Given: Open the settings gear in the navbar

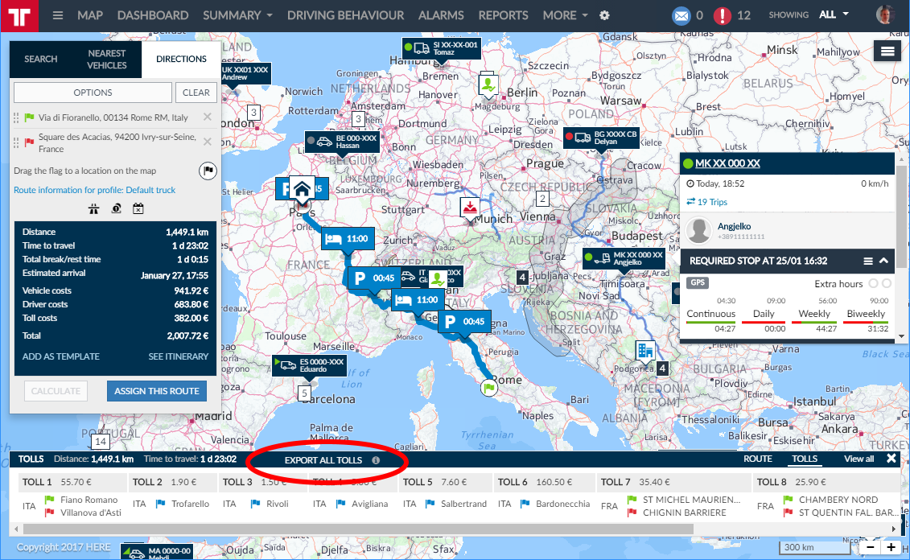Looking at the screenshot, I should [x=605, y=15].
